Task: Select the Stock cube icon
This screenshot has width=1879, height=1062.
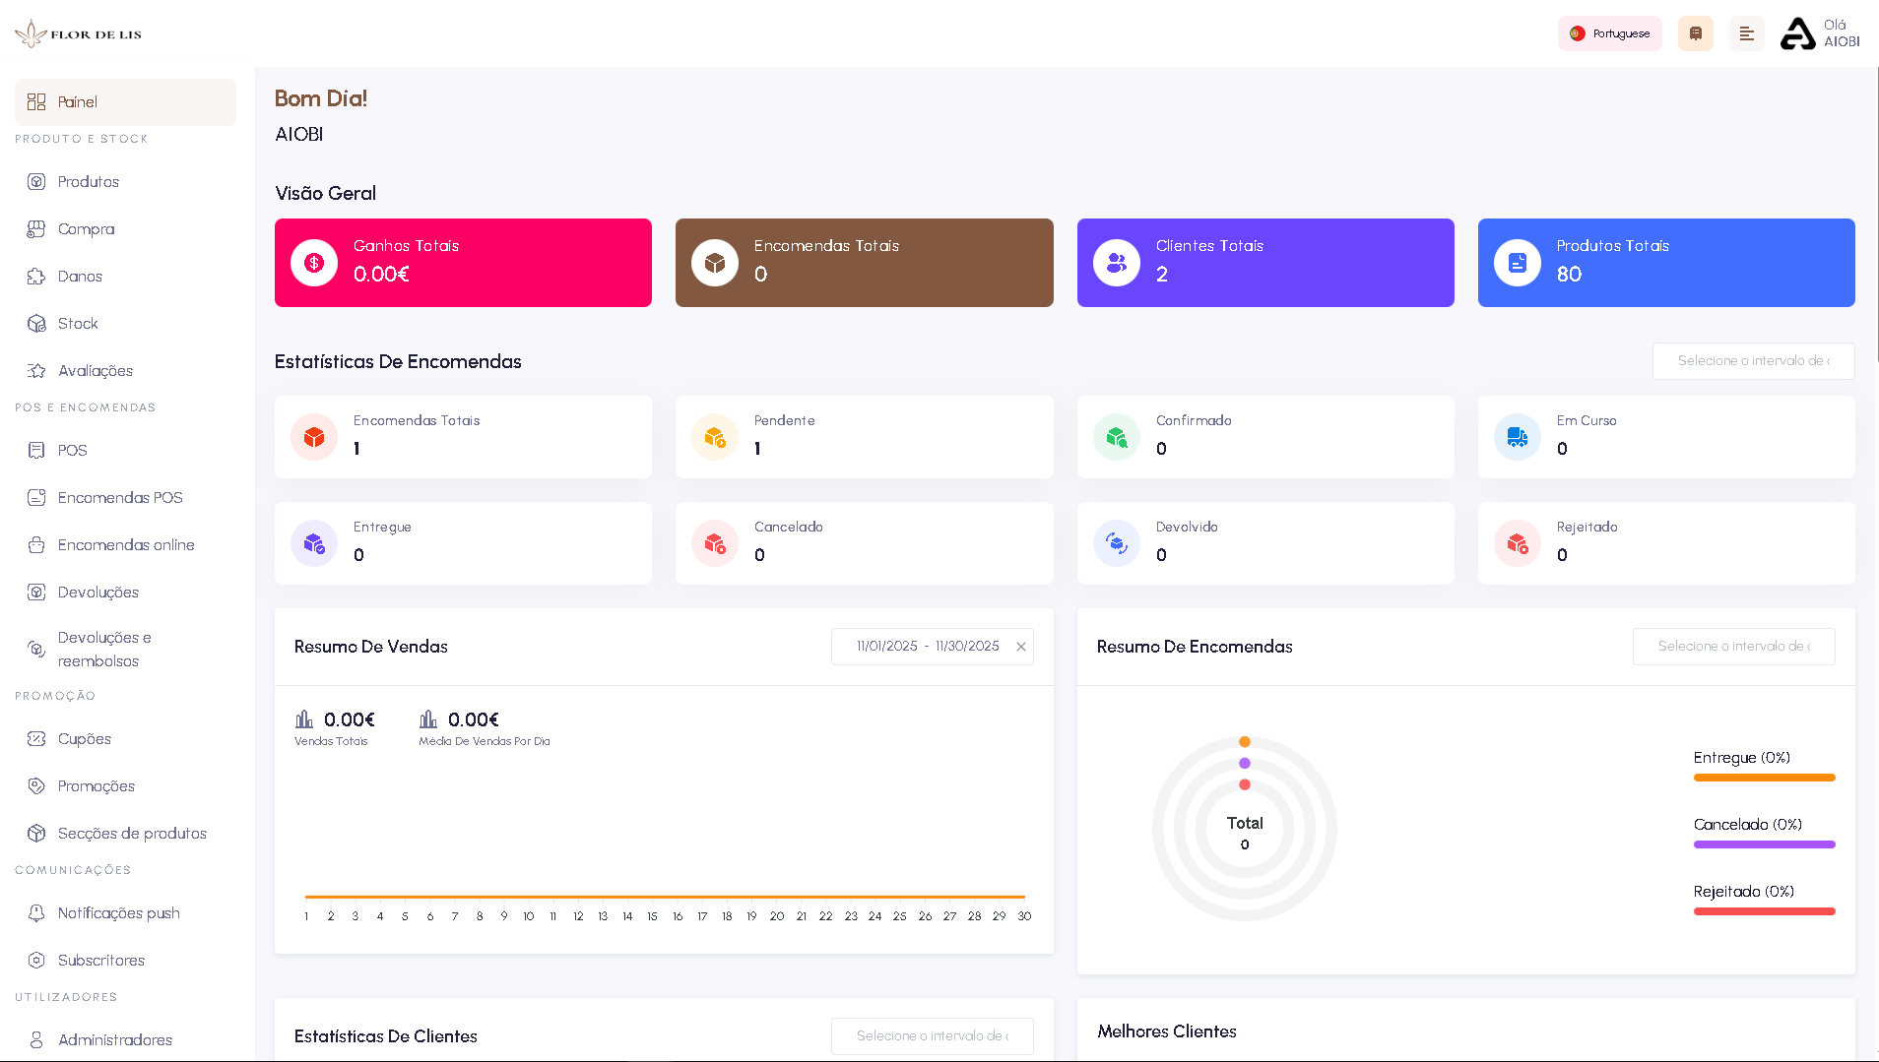Action: 36,323
